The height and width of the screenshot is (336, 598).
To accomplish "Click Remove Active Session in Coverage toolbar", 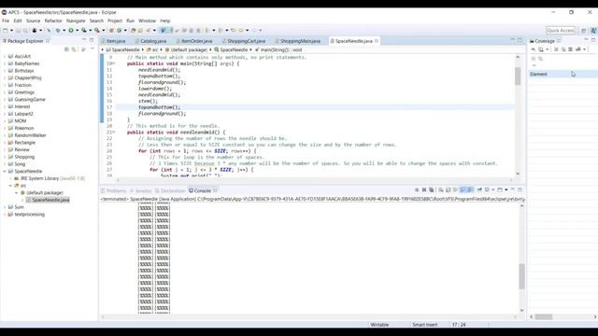I will 556,49.
